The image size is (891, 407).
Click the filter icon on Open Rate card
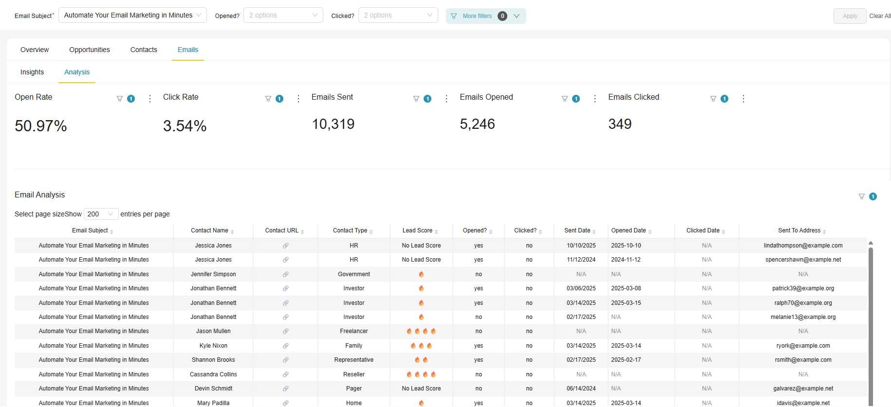120,99
